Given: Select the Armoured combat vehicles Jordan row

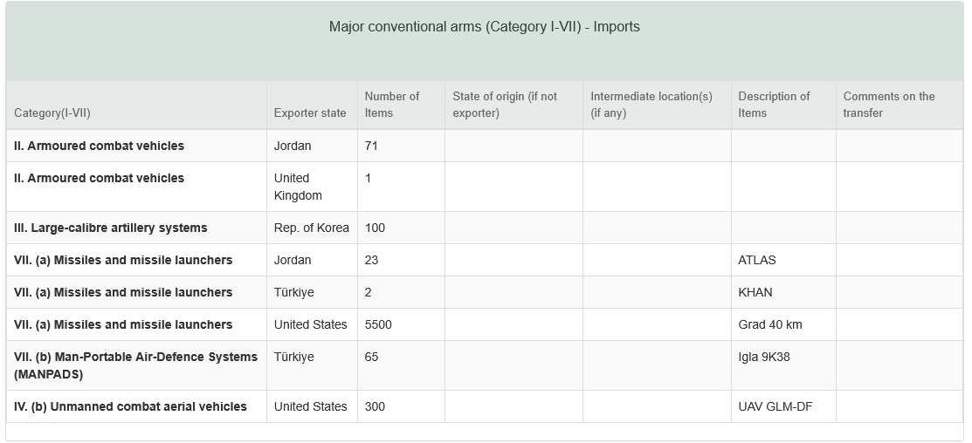Looking at the screenshot, I should pyautogui.click(x=484, y=146).
